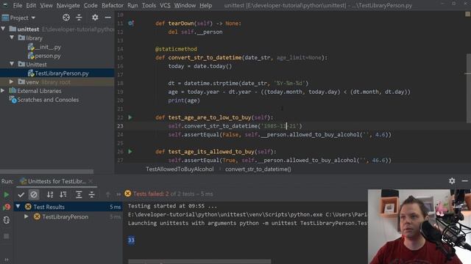This screenshot has width=471, height=264.
Task: Sort test results alphabetically
Action: click(50, 194)
